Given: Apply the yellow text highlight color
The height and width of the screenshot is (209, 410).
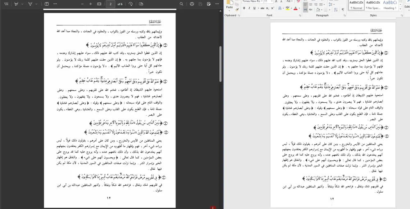Looking at the screenshot, I should point(287,8).
